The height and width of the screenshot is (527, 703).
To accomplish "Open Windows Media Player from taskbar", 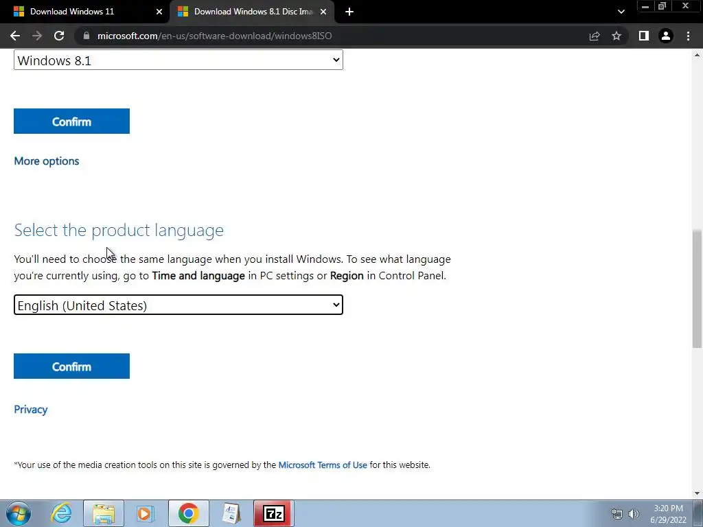I will [x=146, y=513].
